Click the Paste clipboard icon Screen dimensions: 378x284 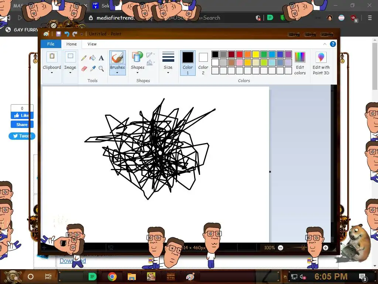(x=52, y=57)
